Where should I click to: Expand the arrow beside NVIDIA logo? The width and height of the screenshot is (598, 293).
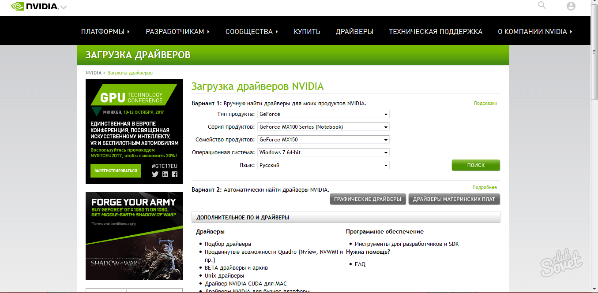[64, 7]
